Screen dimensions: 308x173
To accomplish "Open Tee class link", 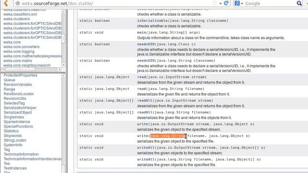I will [x=7, y=163].
